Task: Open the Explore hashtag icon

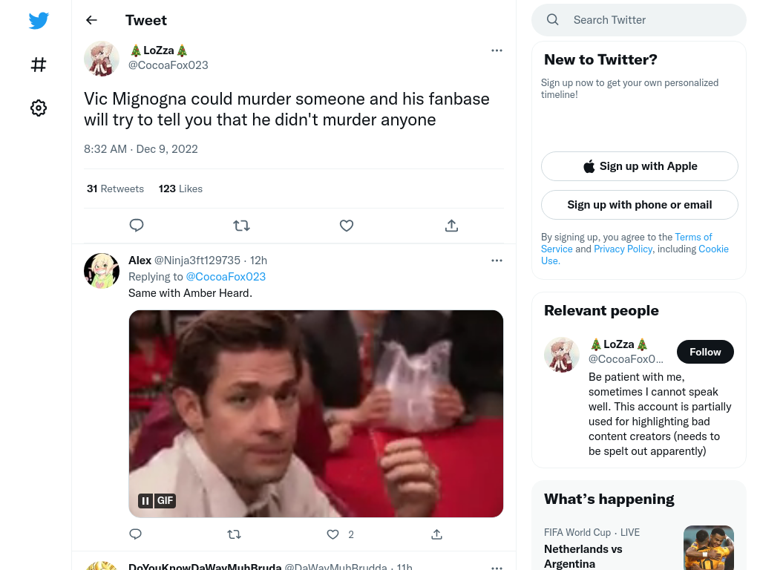Action: coord(39,65)
